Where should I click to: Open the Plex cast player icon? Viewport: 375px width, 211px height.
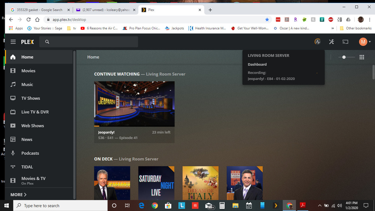345,42
